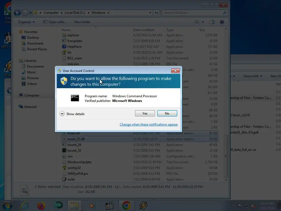Select twain_32.dll file row
281x211 pixels.
(x=140, y=139)
